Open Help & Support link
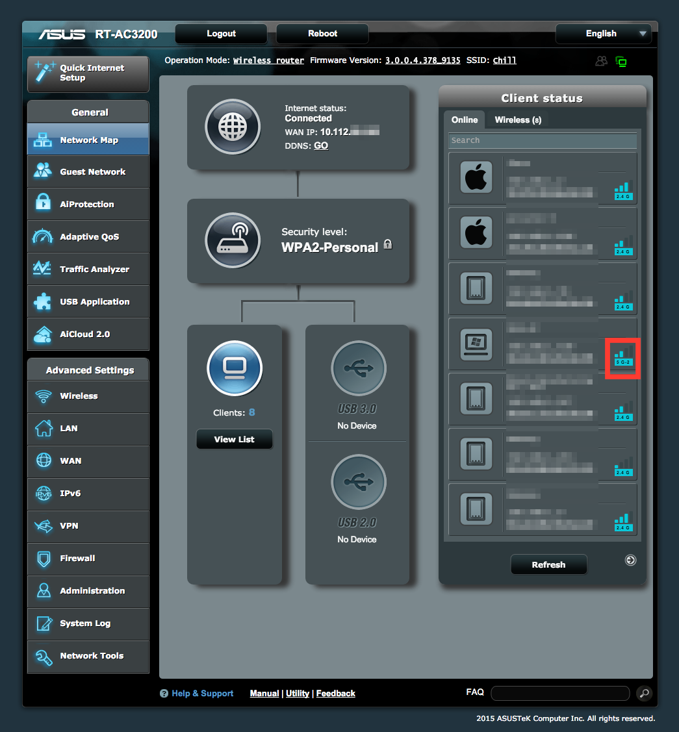679x732 pixels. (202, 694)
